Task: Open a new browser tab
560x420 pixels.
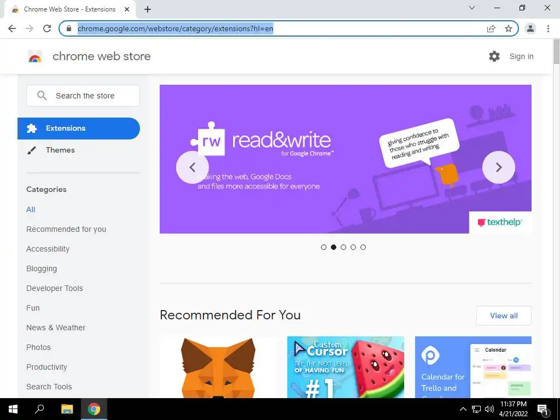Action: pyautogui.click(x=148, y=9)
